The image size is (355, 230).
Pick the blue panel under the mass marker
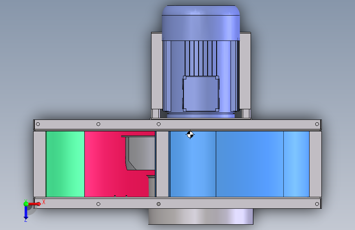coord(193,164)
